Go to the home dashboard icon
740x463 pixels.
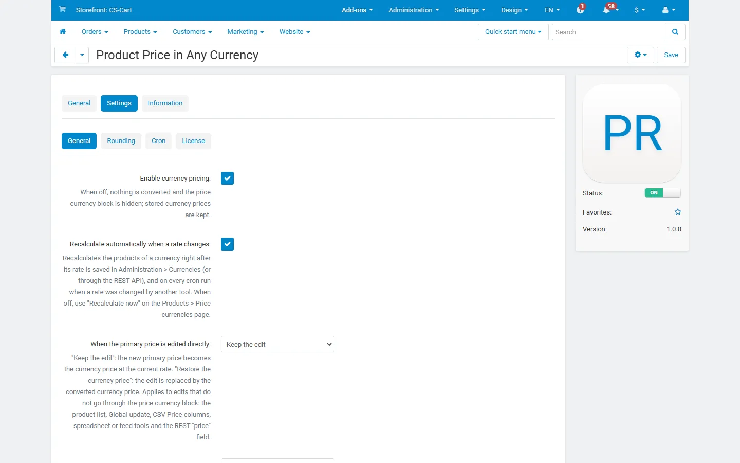click(63, 32)
